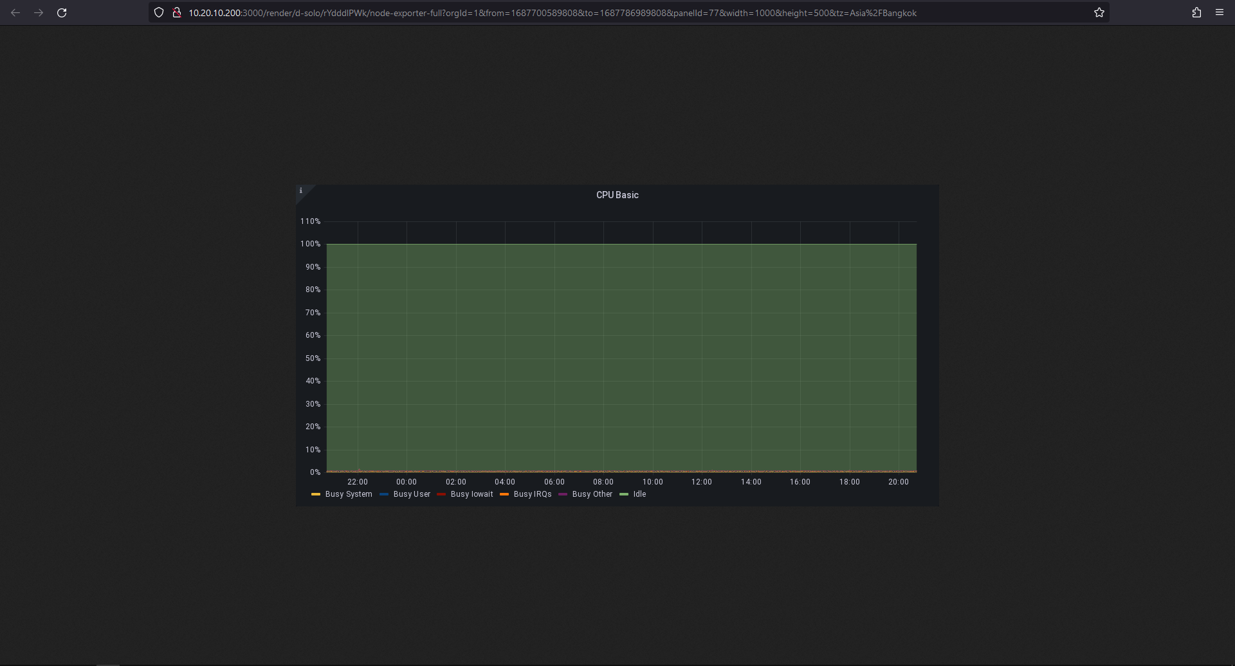Toggle the Busy Iowait legend series

[x=471, y=494]
